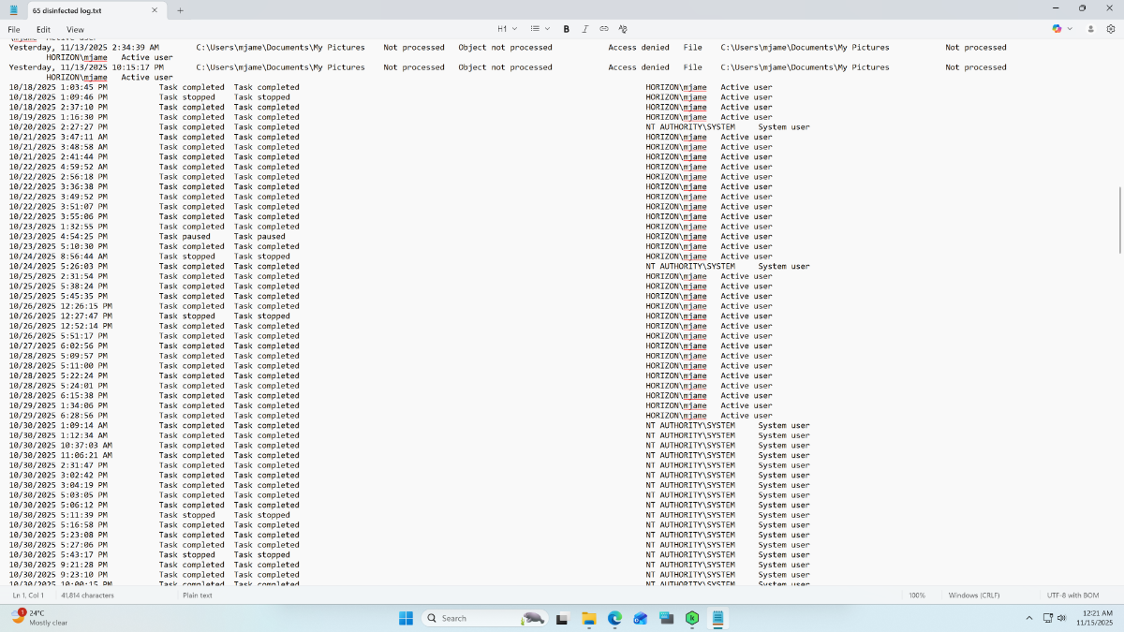1124x632 pixels.
Task: Open the H1 heading style dropdown
Action: tap(507, 29)
